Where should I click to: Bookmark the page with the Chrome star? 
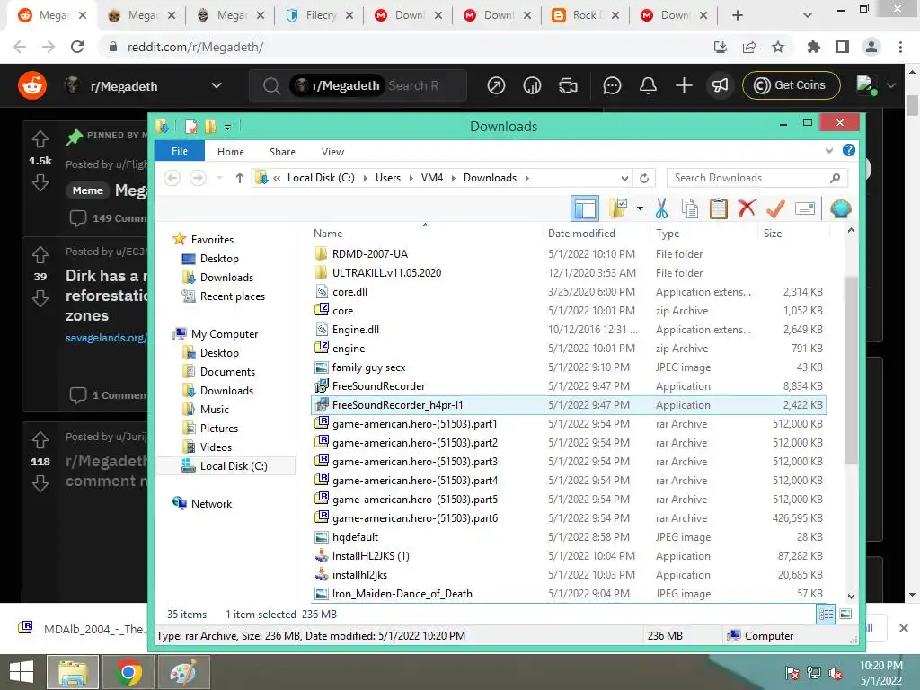777,47
